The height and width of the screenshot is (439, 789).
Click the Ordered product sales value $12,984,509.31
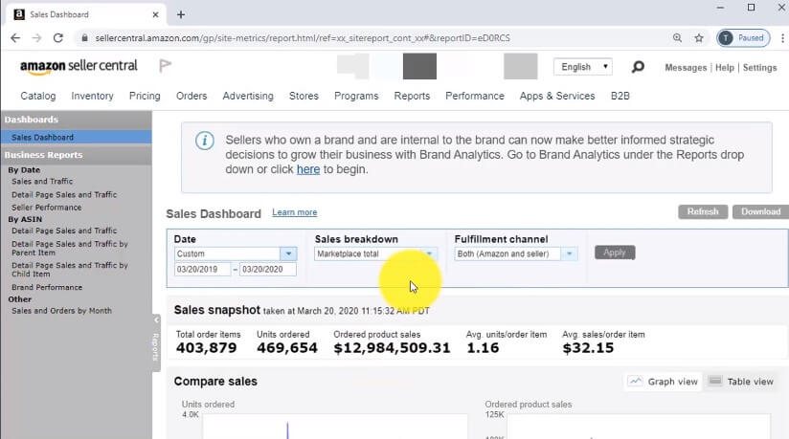click(x=392, y=348)
